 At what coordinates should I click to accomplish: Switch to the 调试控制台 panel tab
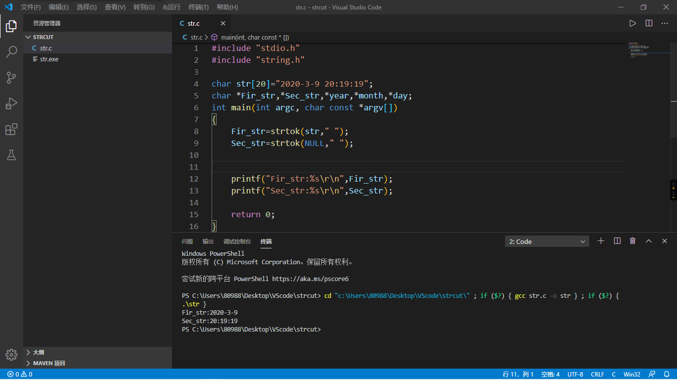237,241
